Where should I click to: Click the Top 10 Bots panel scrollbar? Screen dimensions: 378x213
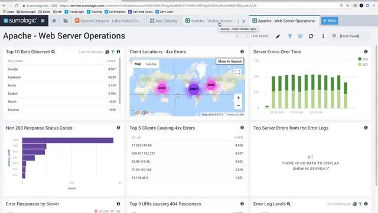(119, 81)
